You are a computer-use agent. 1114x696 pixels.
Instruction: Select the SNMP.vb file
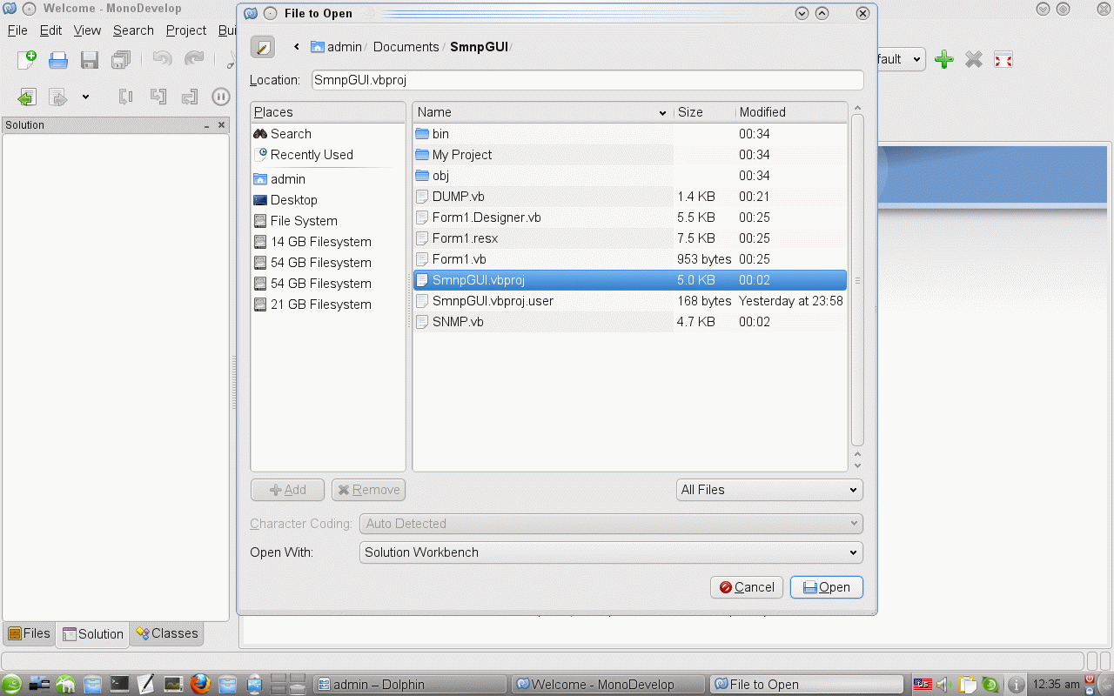630,322
